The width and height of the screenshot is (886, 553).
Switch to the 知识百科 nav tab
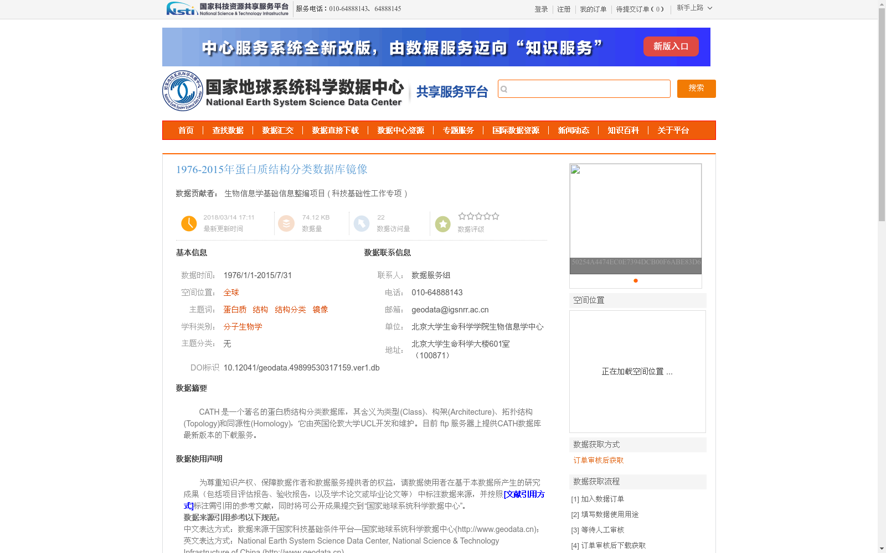[622, 131]
